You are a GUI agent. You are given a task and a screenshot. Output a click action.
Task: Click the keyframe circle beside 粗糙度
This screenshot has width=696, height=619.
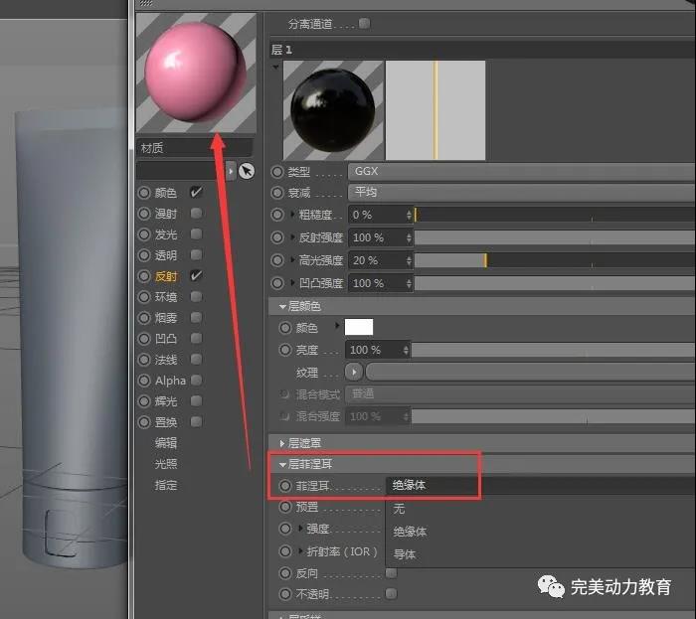pyautogui.click(x=277, y=215)
